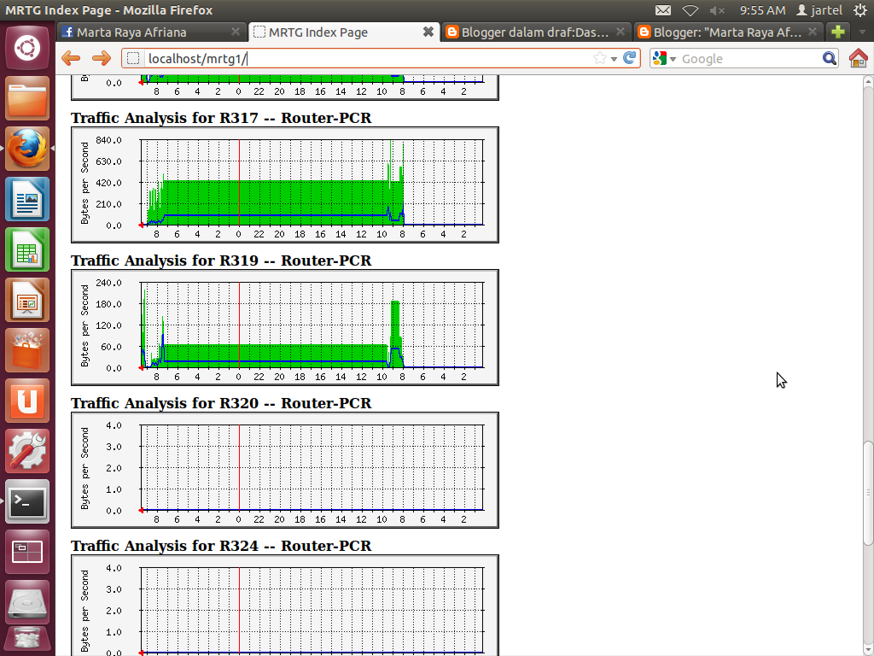
Task: Click the back navigation arrow
Action: (73, 58)
